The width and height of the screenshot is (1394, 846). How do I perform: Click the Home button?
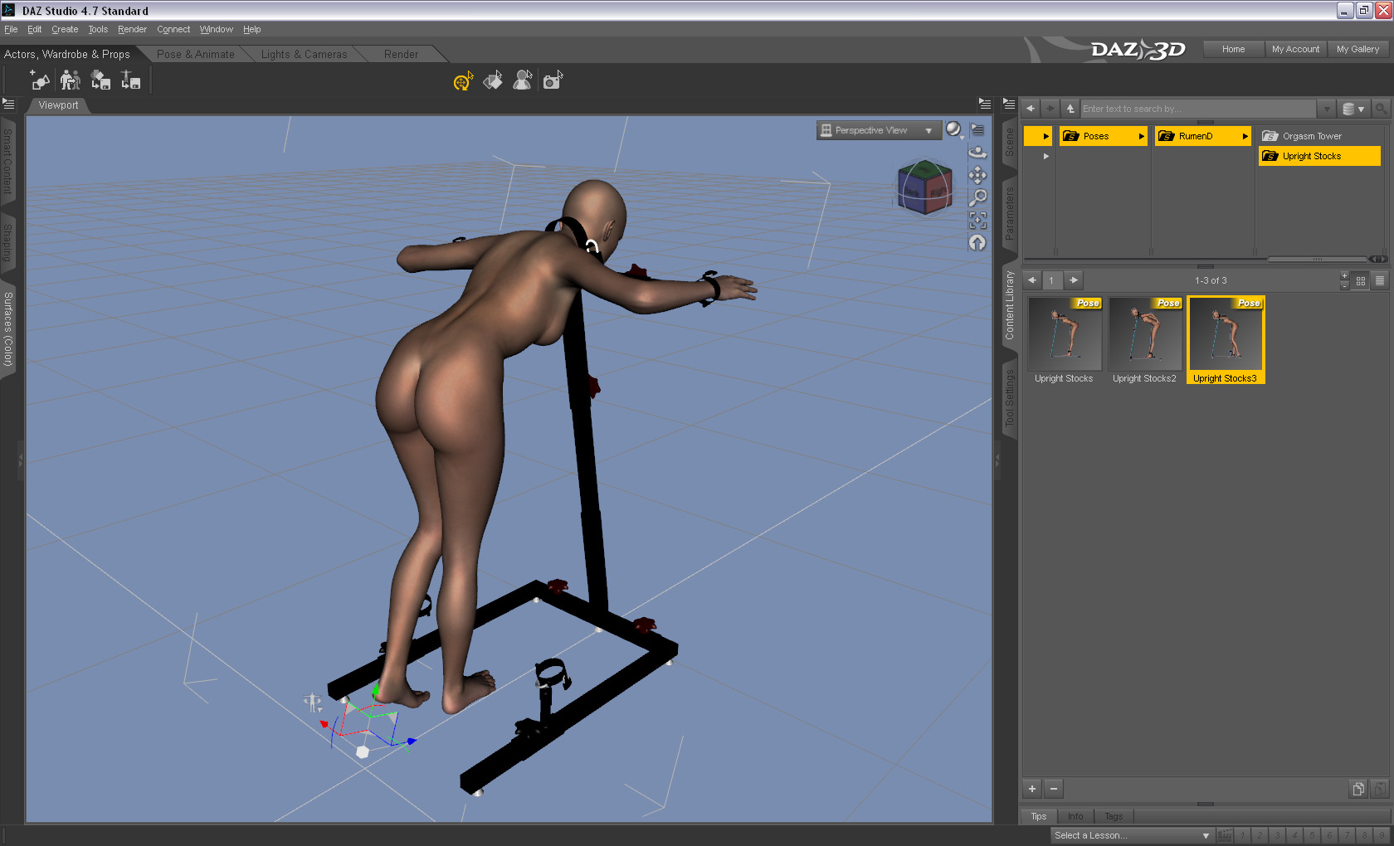pos(1233,49)
